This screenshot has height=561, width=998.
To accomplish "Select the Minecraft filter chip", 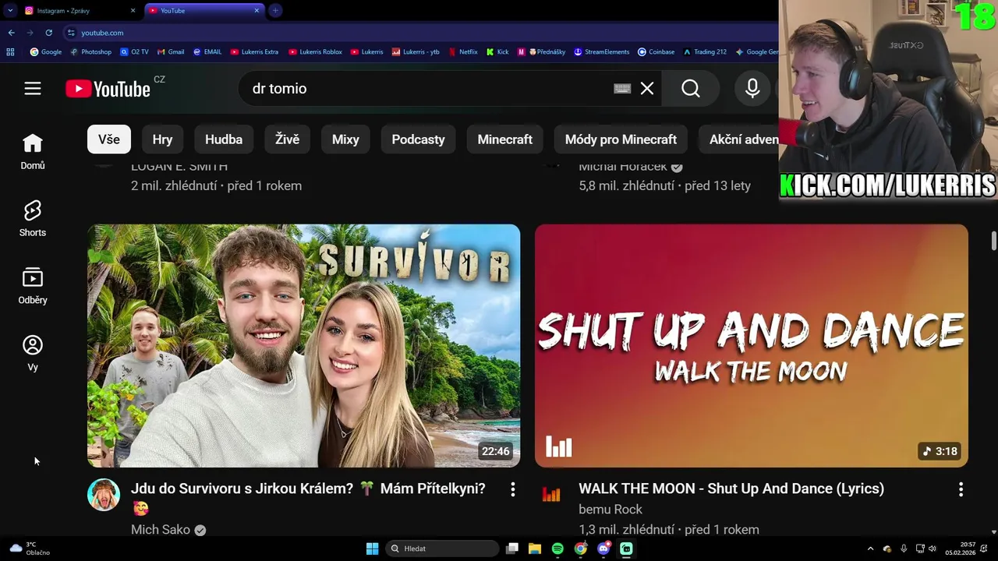I will tap(504, 139).
